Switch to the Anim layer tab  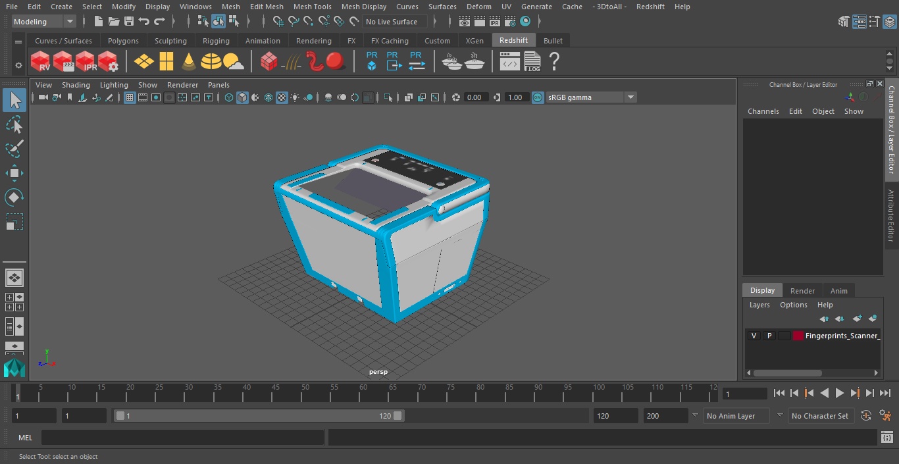[x=838, y=290]
